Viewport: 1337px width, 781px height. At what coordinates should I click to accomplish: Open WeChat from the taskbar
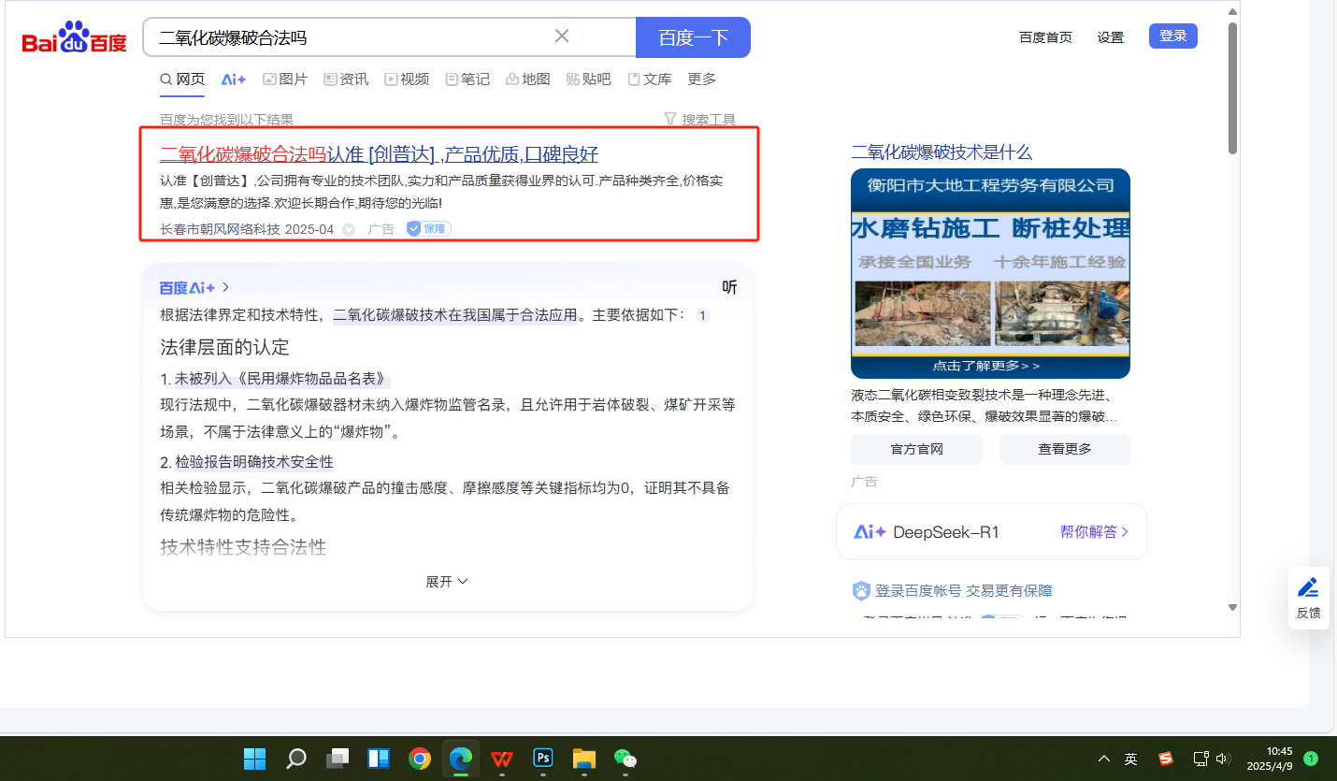(625, 758)
